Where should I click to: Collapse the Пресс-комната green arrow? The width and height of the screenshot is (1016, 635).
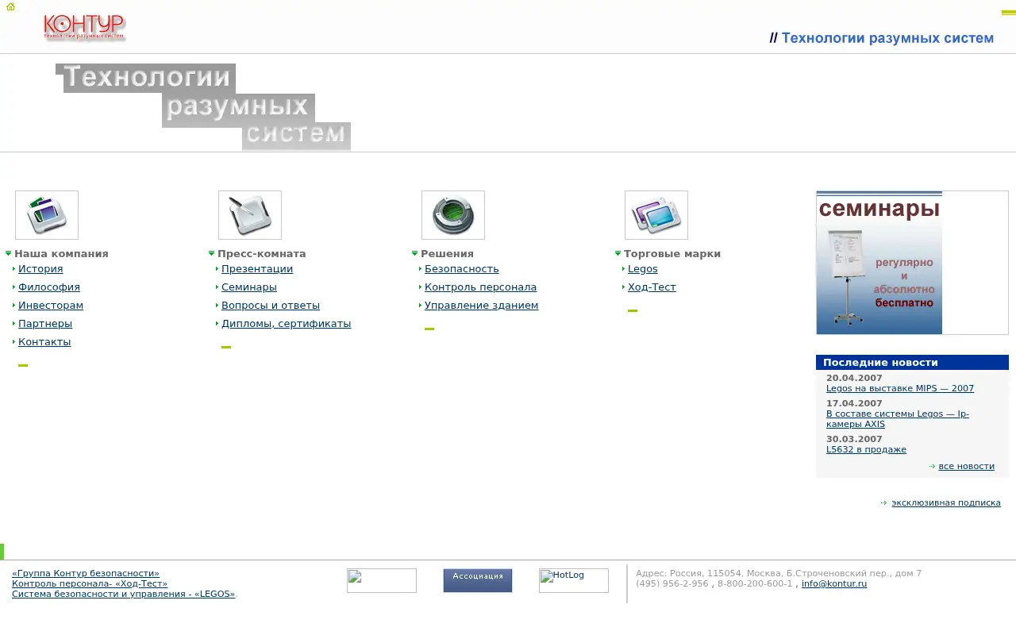click(x=212, y=254)
